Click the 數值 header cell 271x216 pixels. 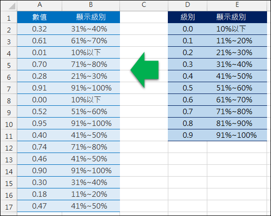(39, 17)
